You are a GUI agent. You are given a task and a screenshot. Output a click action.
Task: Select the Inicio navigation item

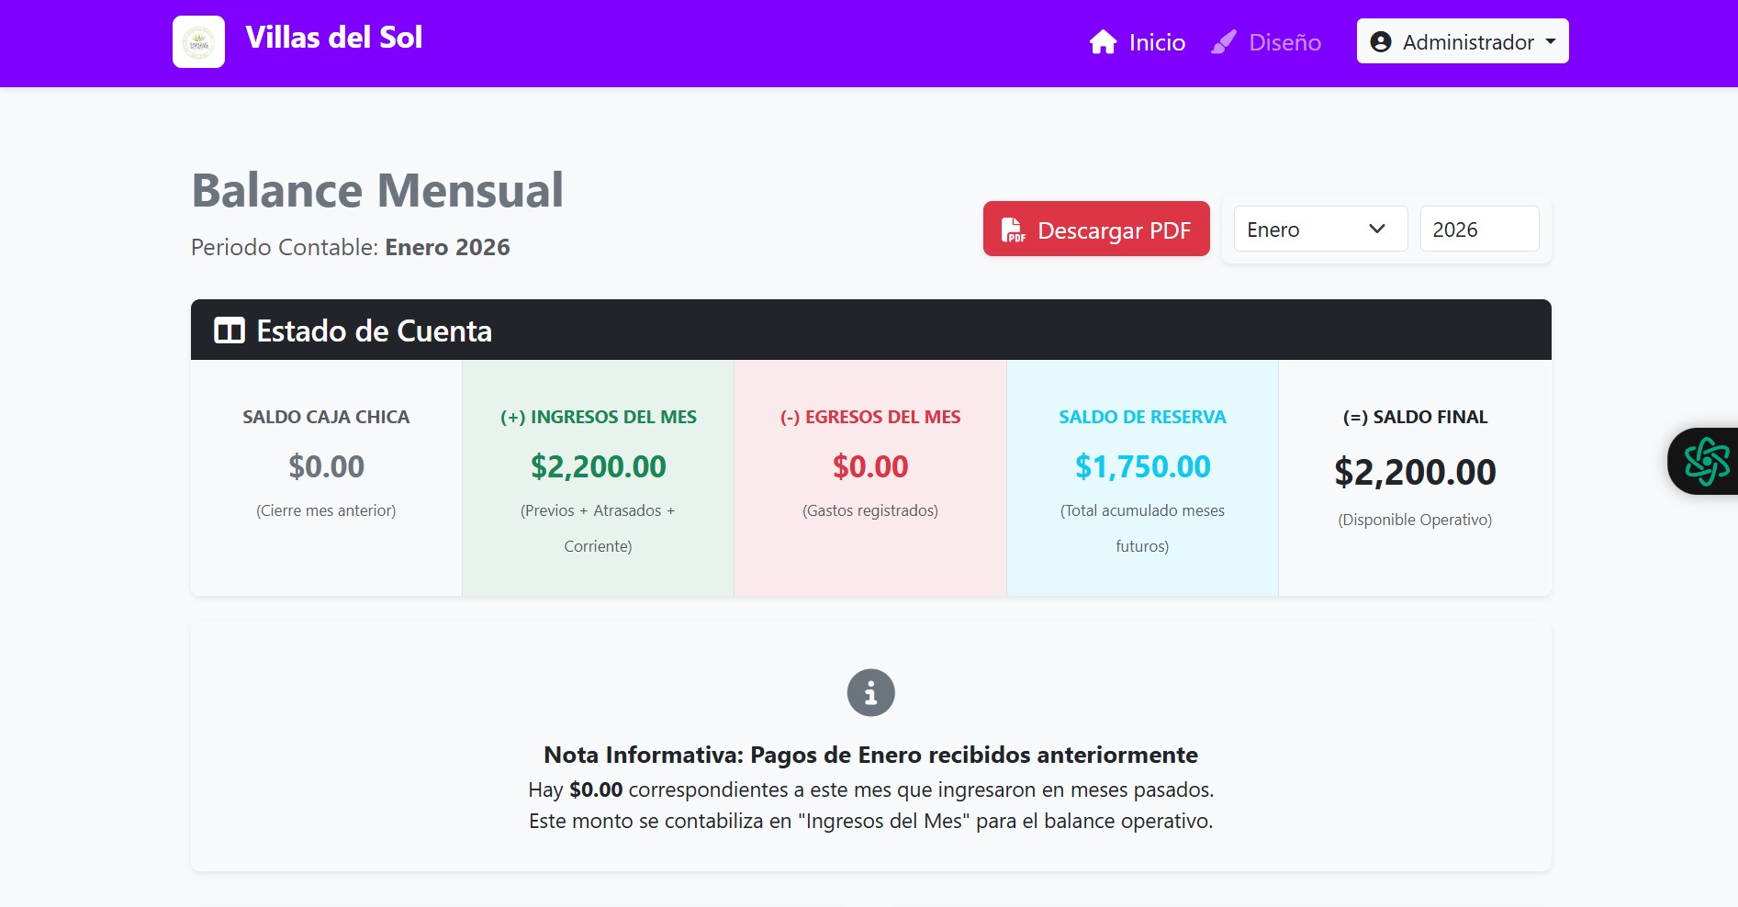tap(1157, 41)
